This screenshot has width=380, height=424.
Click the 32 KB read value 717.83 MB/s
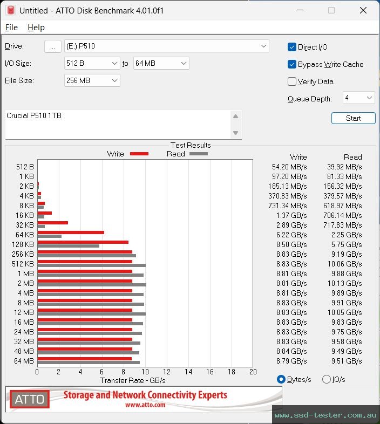pyautogui.click(x=343, y=225)
